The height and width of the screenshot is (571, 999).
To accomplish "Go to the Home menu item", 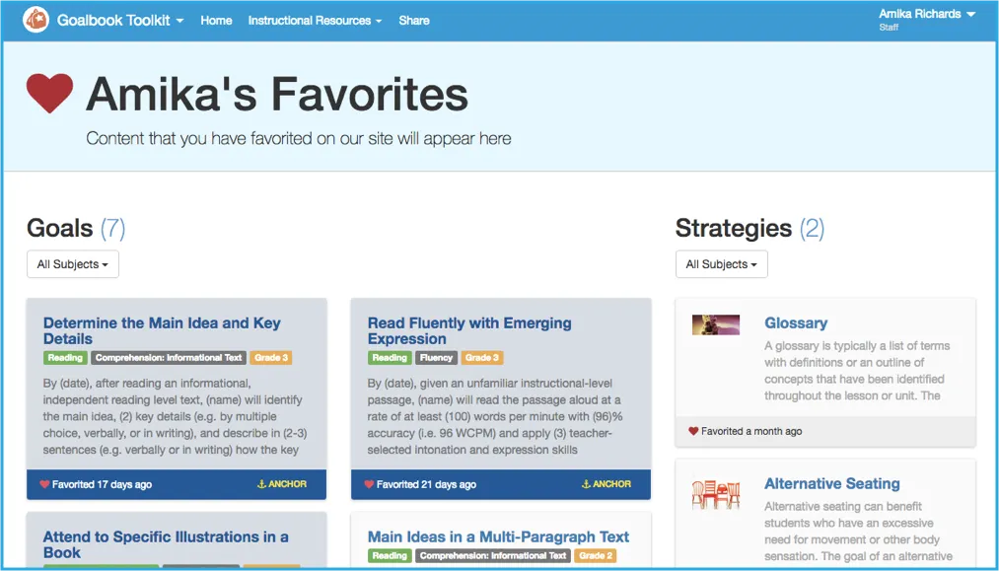I will [x=216, y=20].
